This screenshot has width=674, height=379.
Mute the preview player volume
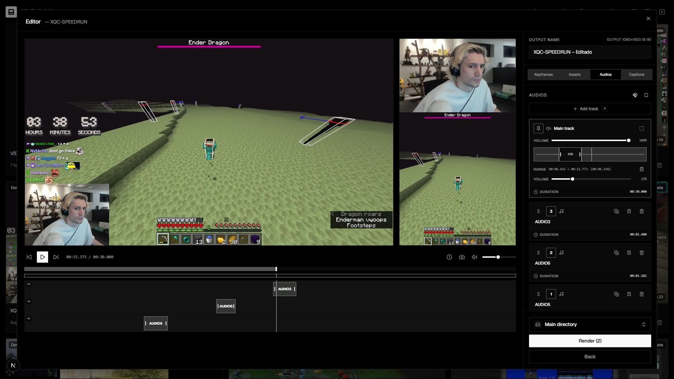pos(475,257)
